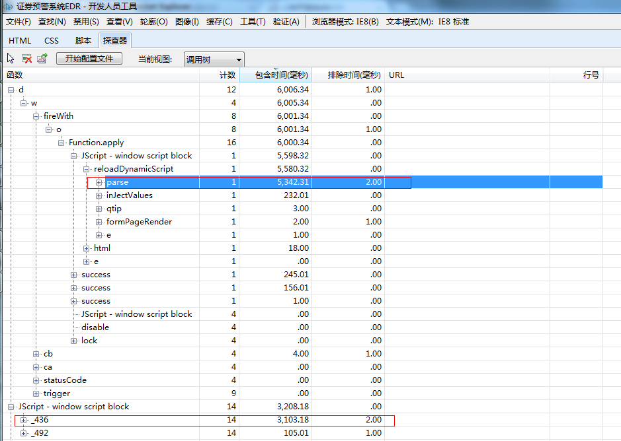Expand the statusCode node
This screenshot has height=441, width=621.
pos(36,380)
